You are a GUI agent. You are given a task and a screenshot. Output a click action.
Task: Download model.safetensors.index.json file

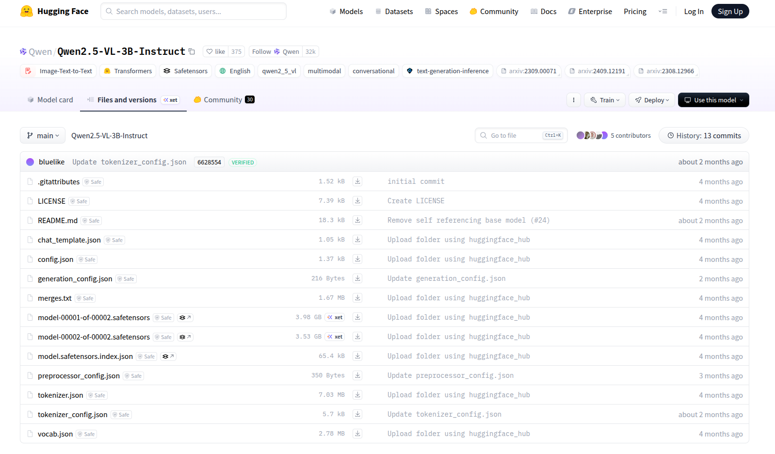pyautogui.click(x=357, y=356)
